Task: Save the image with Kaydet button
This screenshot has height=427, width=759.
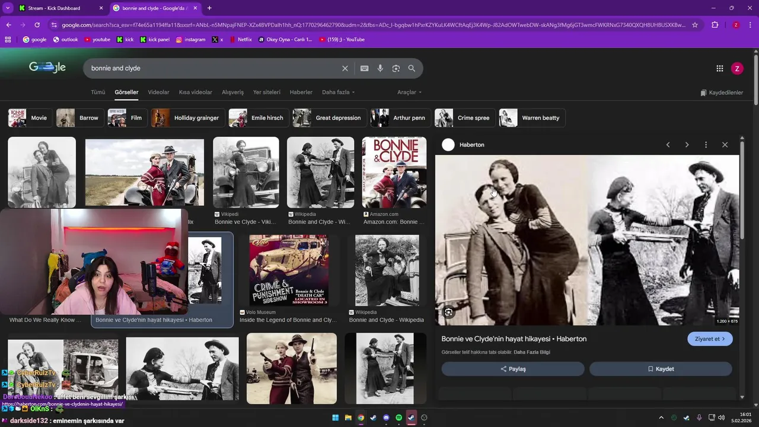Action: 661,369
